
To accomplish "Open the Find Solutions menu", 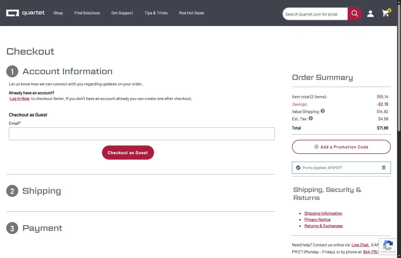I will 87,13.
